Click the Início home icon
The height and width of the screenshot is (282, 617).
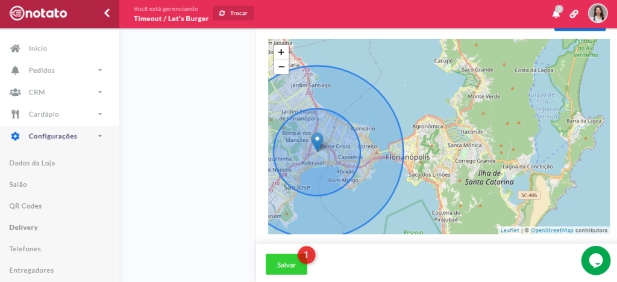(15, 48)
